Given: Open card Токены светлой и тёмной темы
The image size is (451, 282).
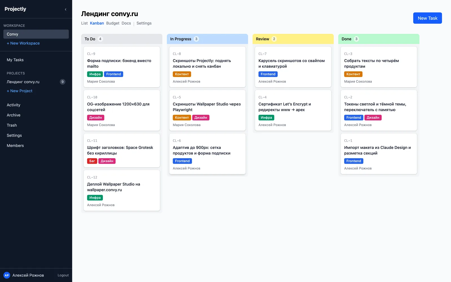Looking at the screenshot, I should [x=379, y=110].
